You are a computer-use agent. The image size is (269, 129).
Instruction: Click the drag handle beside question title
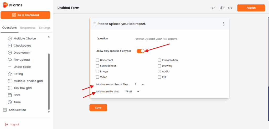(95, 24)
